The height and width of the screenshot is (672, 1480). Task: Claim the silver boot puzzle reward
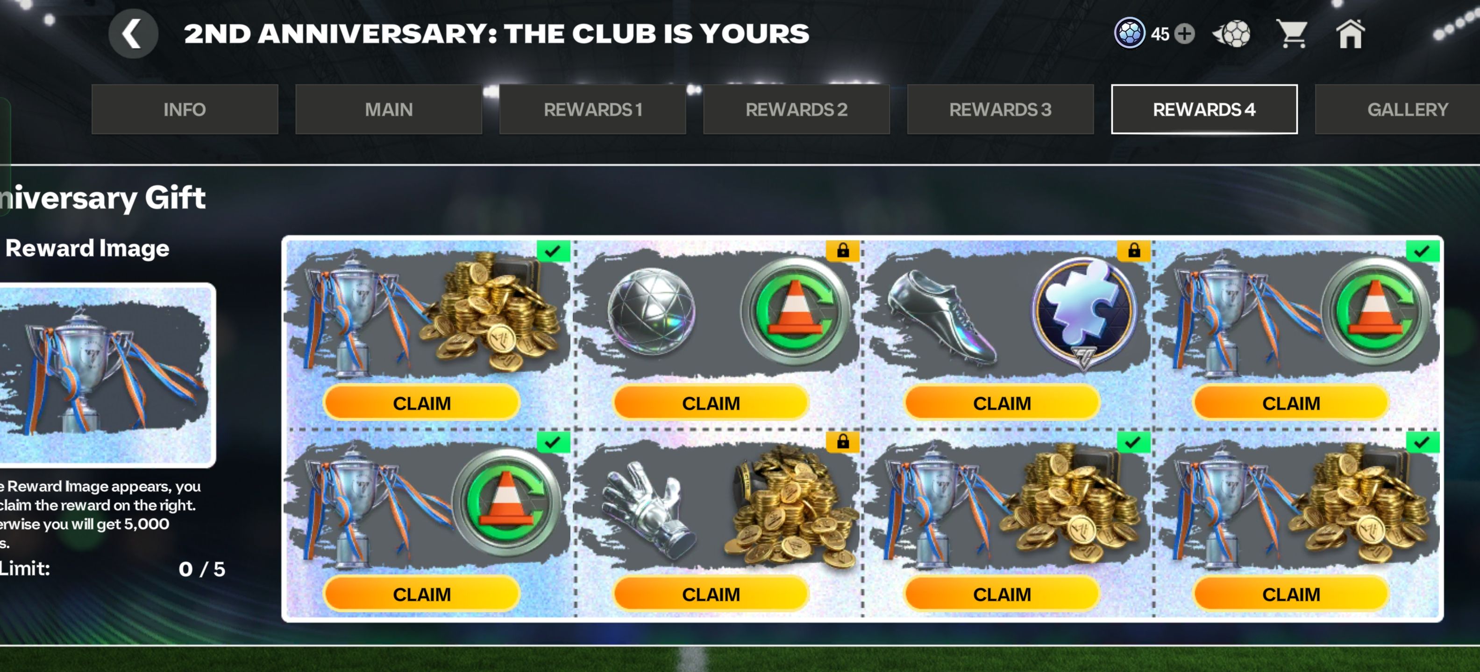pyautogui.click(x=1002, y=403)
